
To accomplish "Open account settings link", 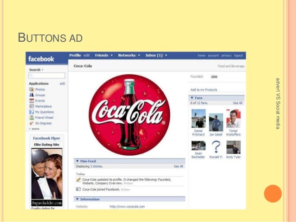I will click(x=213, y=56).
